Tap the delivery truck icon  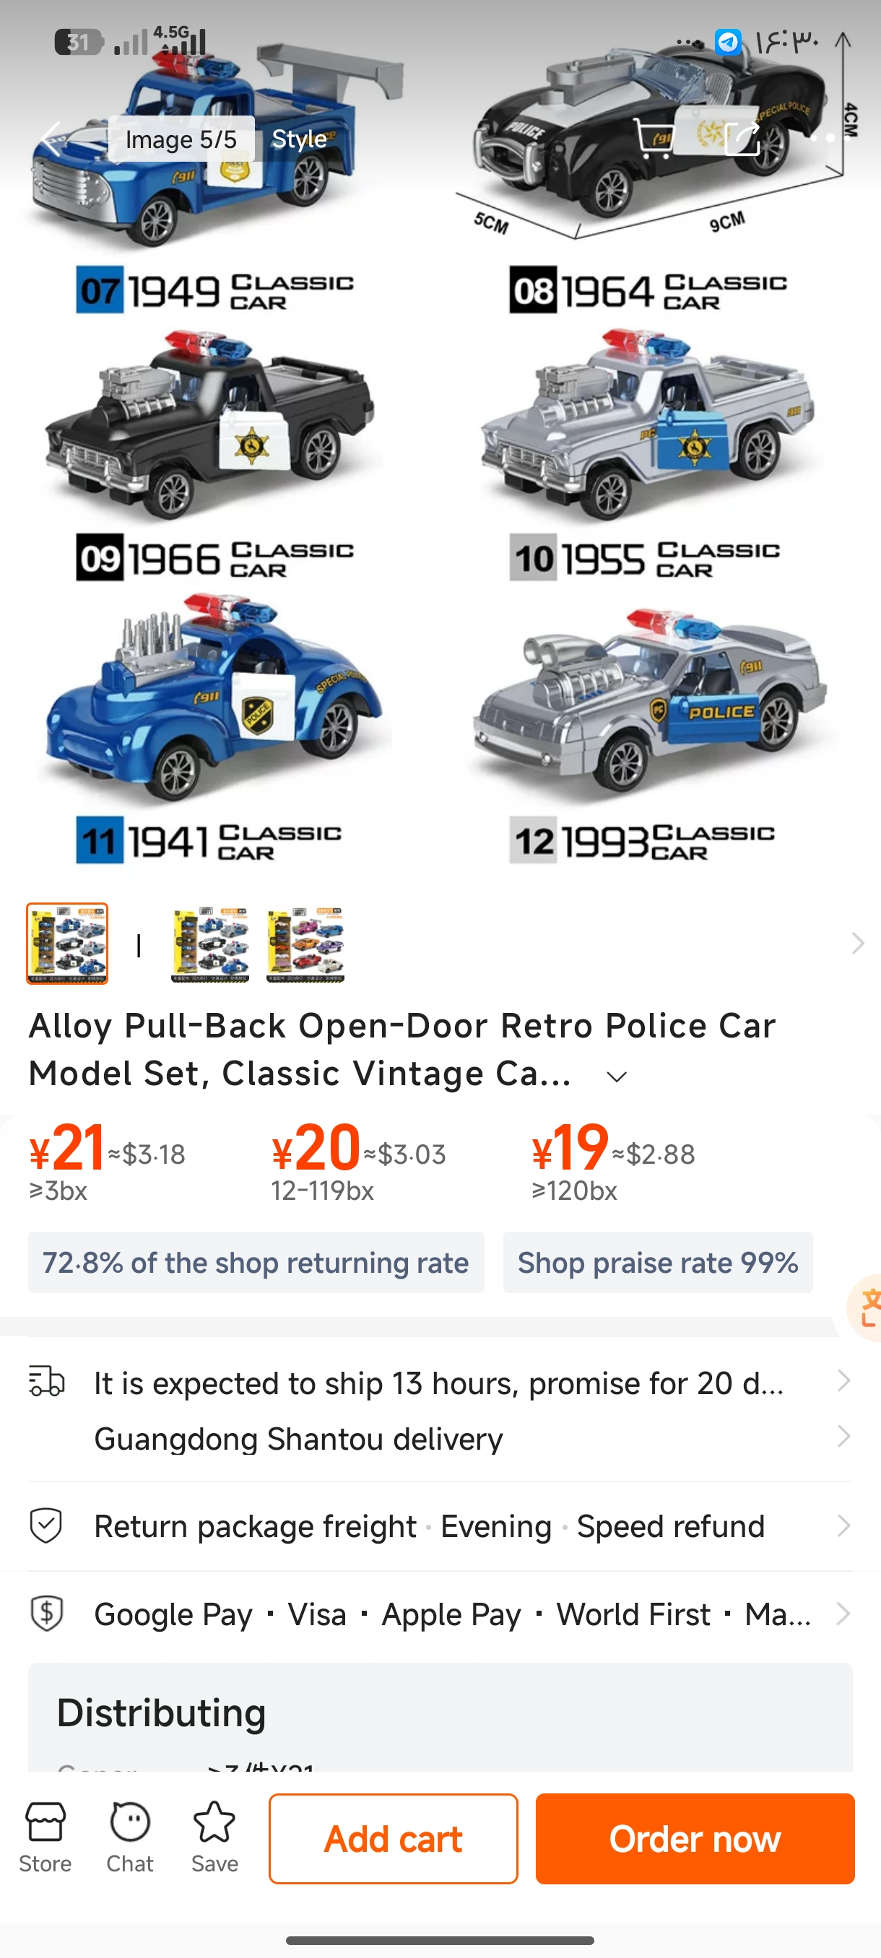pyautogui.click(x=46, y=1381)
